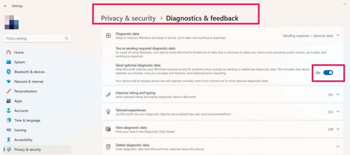The height and width of the screenshot is (155, 350).
Task: Select the Bluetooth & devices icon
Action: pyautogui.click(x=9, y=72)
